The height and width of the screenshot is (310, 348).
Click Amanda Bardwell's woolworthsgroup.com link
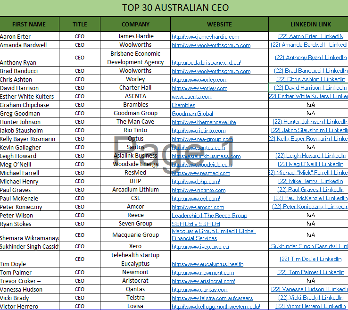[211, 45]
